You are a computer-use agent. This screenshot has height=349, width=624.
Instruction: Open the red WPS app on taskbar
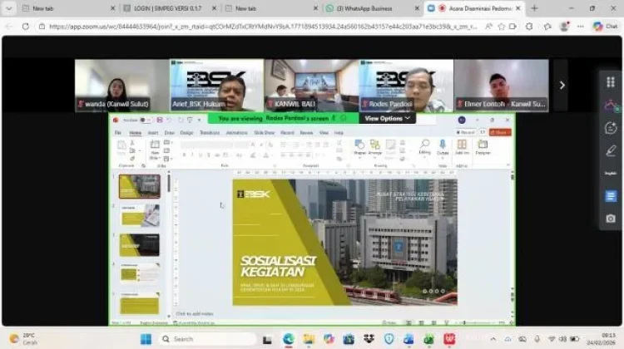point(449,339)
